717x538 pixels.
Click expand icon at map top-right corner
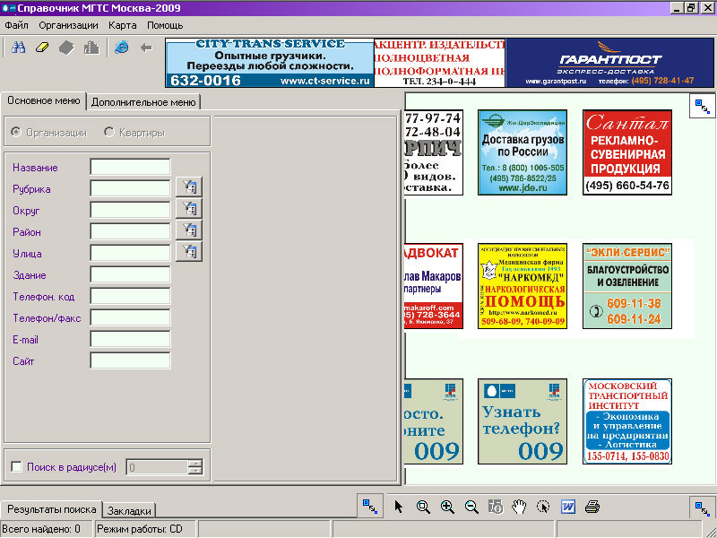(703, 106)
